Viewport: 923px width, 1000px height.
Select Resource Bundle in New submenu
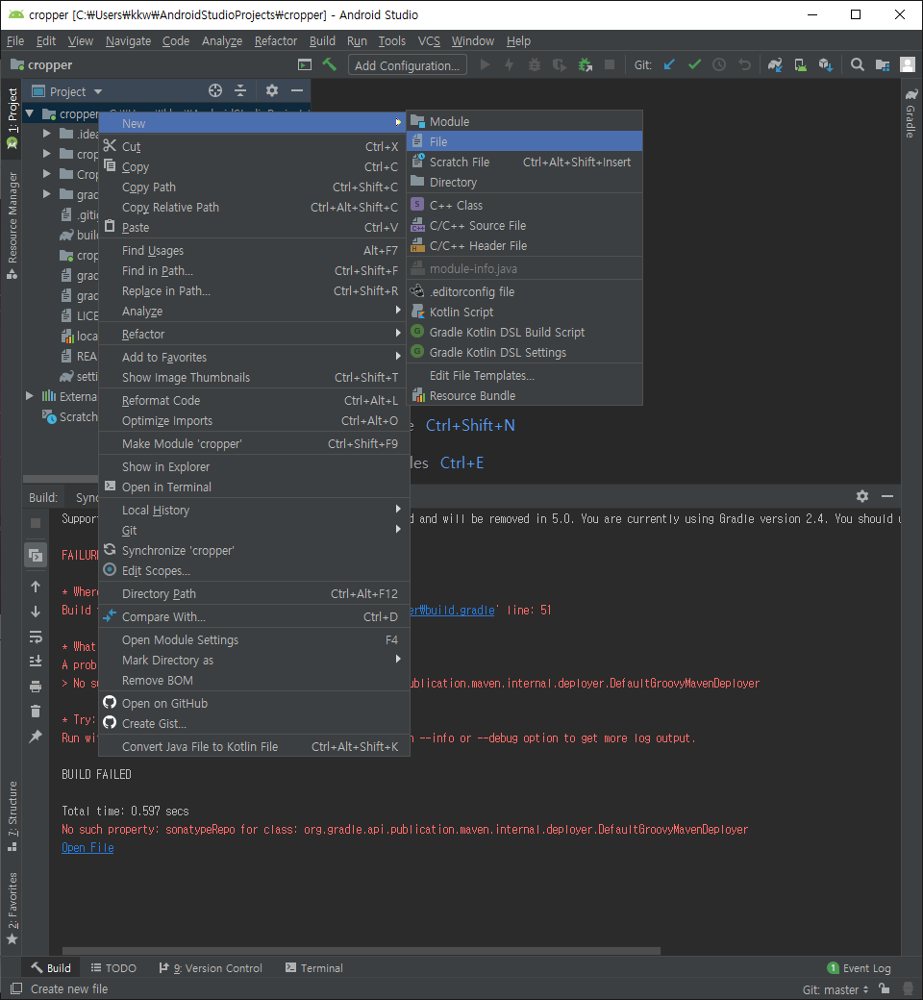point(524,395)
